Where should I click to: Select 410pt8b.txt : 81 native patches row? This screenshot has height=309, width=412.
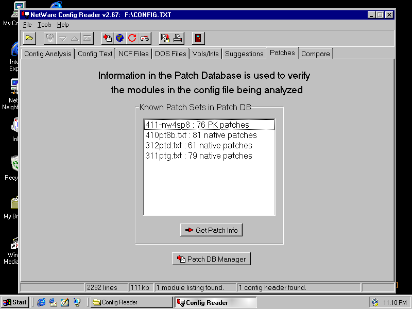209,135
